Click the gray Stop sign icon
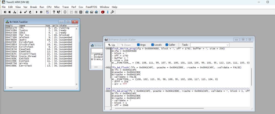The height and width of the screenshot is (114, 275). pos(65,12)
